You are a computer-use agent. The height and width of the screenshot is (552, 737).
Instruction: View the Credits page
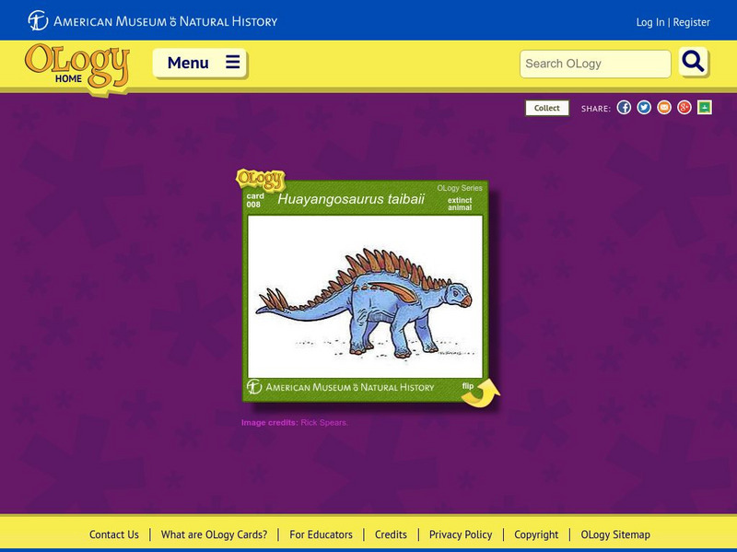point(391,534)
